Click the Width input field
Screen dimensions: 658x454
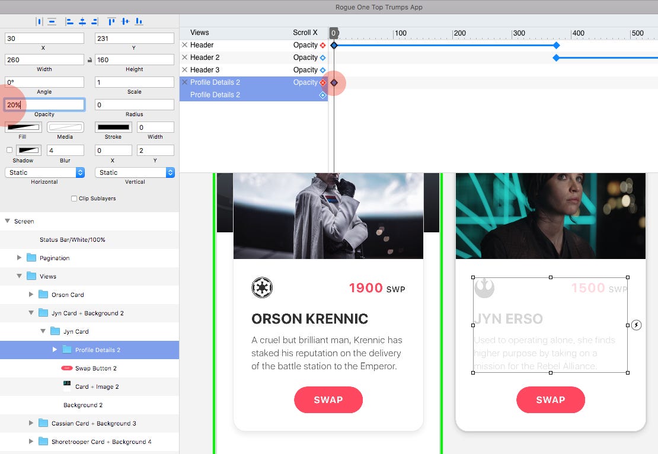point(44,60)
